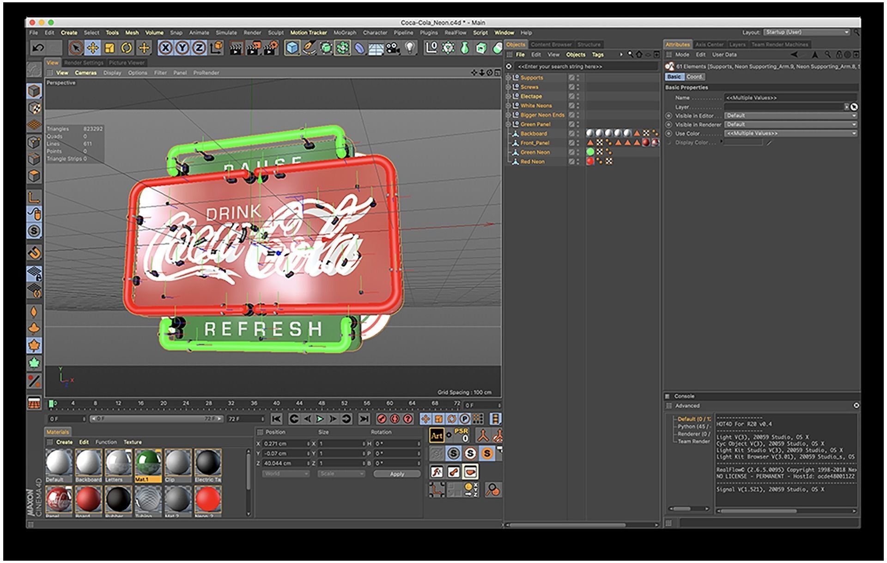Image resolution: width=887 pixels, height=563 pixels.
Task: Expand the White Neons group
Action: tap(508, 105)
